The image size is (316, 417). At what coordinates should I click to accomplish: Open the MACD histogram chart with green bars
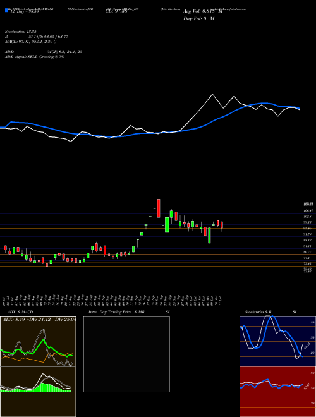[x=38, y=392]
